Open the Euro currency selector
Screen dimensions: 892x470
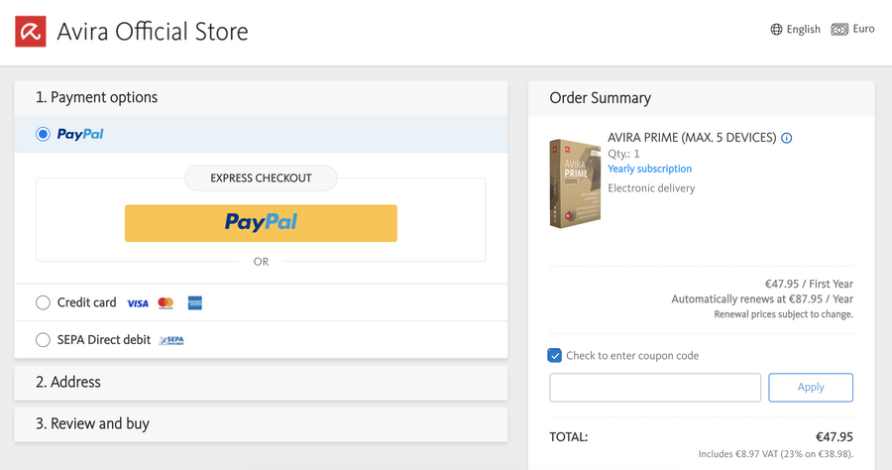(x=863, y=29)
